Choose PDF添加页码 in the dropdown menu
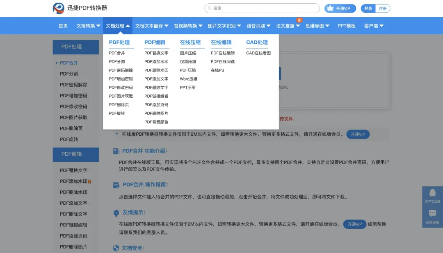Viewport: 443px width, 253px height. pos(156,105)
